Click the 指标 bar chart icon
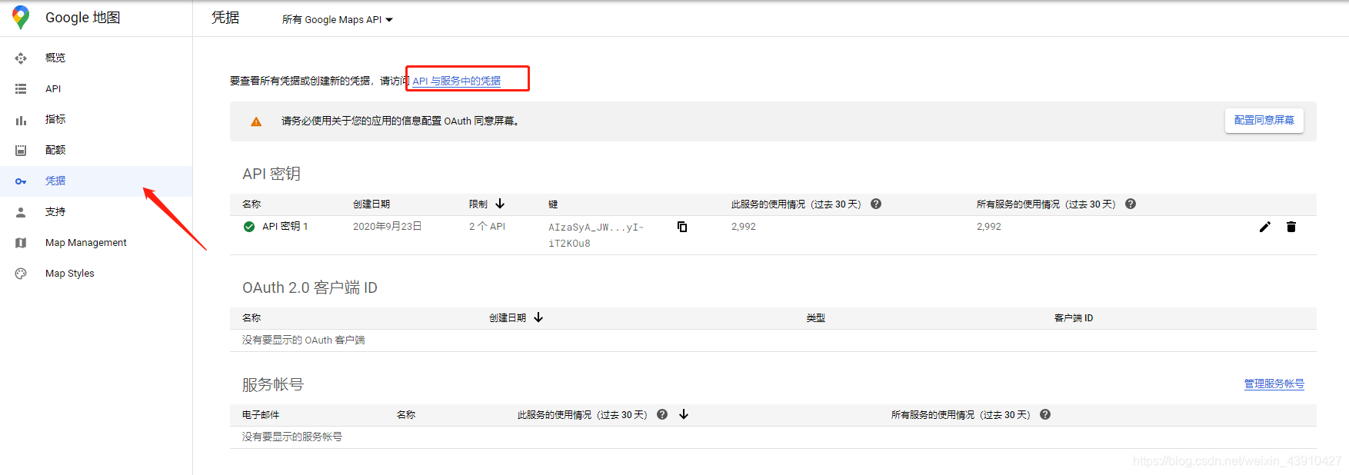1349x475 pixels. [21, 120]
